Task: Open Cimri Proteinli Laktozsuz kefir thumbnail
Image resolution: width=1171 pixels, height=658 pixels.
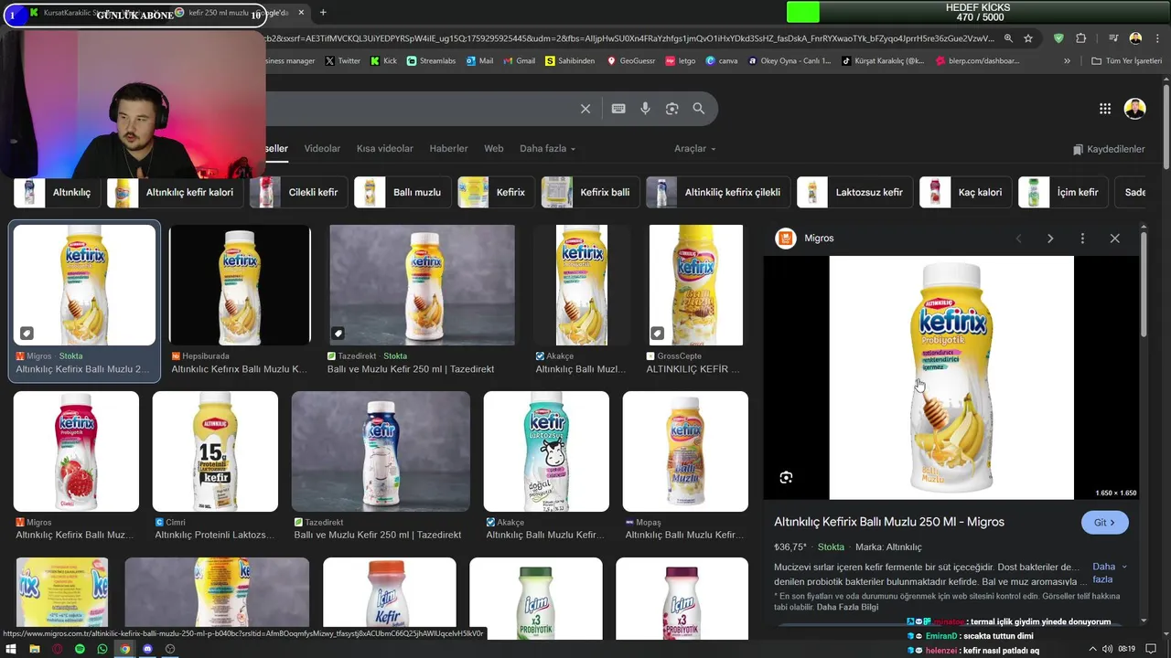Action: (x=215, y=451)
